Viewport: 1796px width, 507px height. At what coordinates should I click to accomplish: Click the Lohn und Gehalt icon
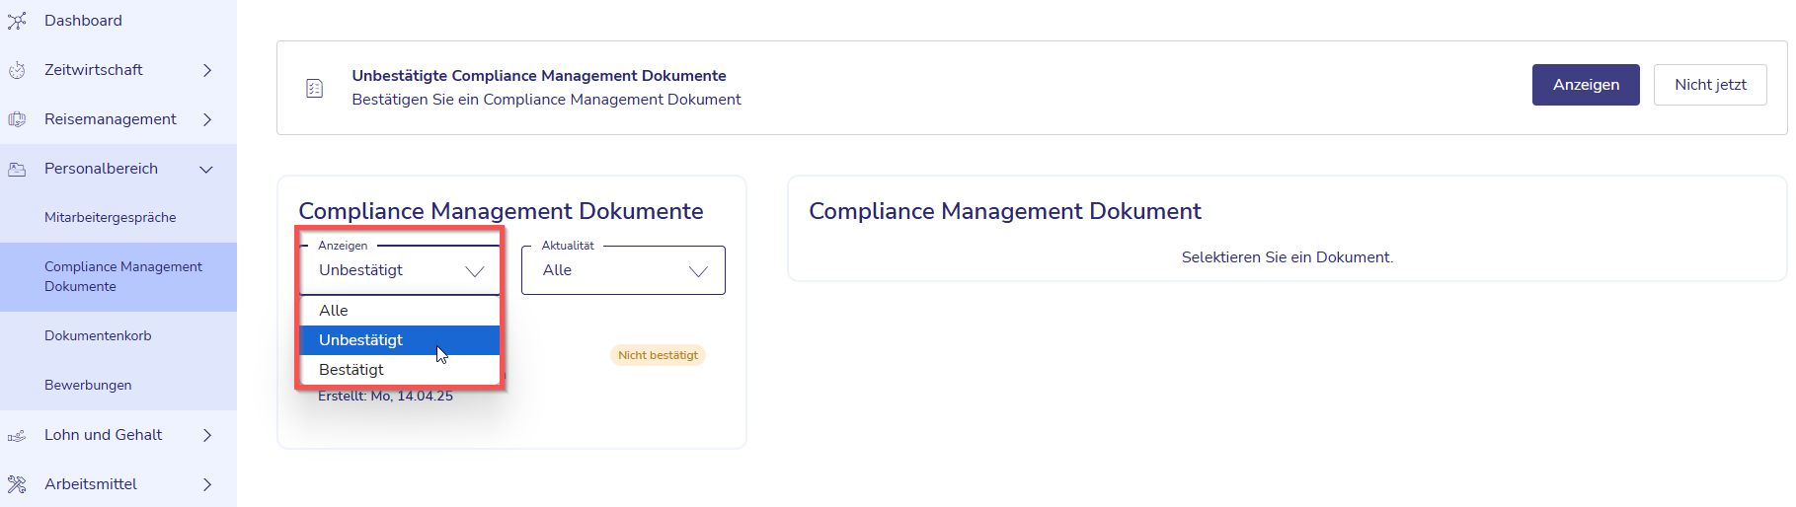point(17,435)
